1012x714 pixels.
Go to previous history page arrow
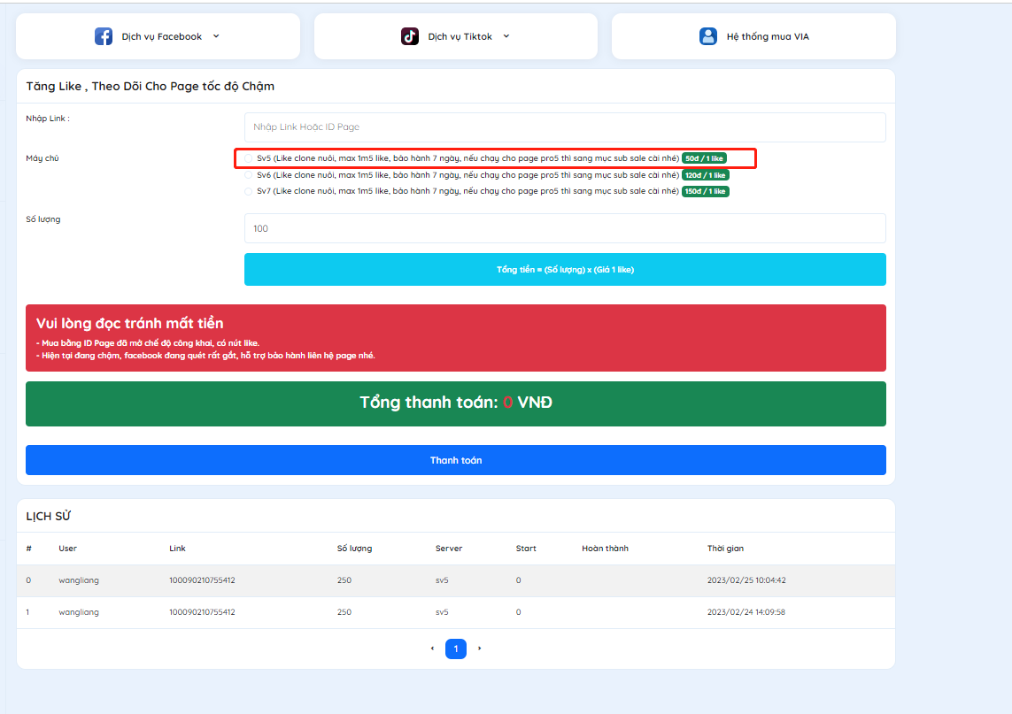432,649
